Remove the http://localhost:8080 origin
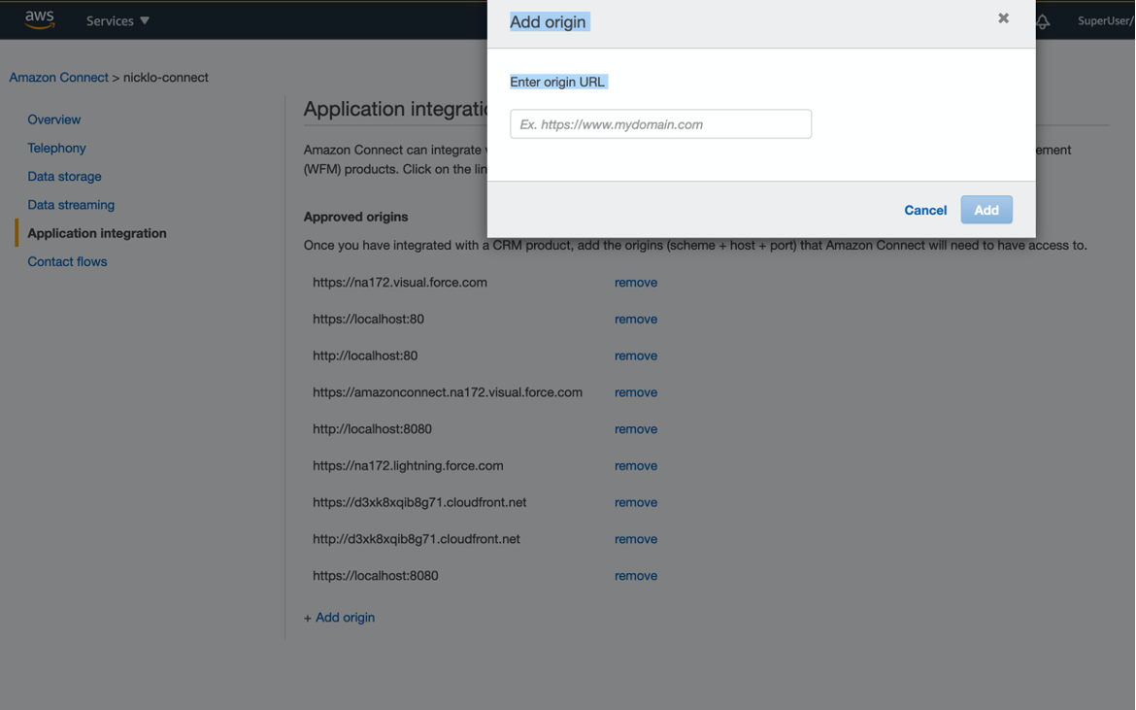1136x710 pixels. 636,429
